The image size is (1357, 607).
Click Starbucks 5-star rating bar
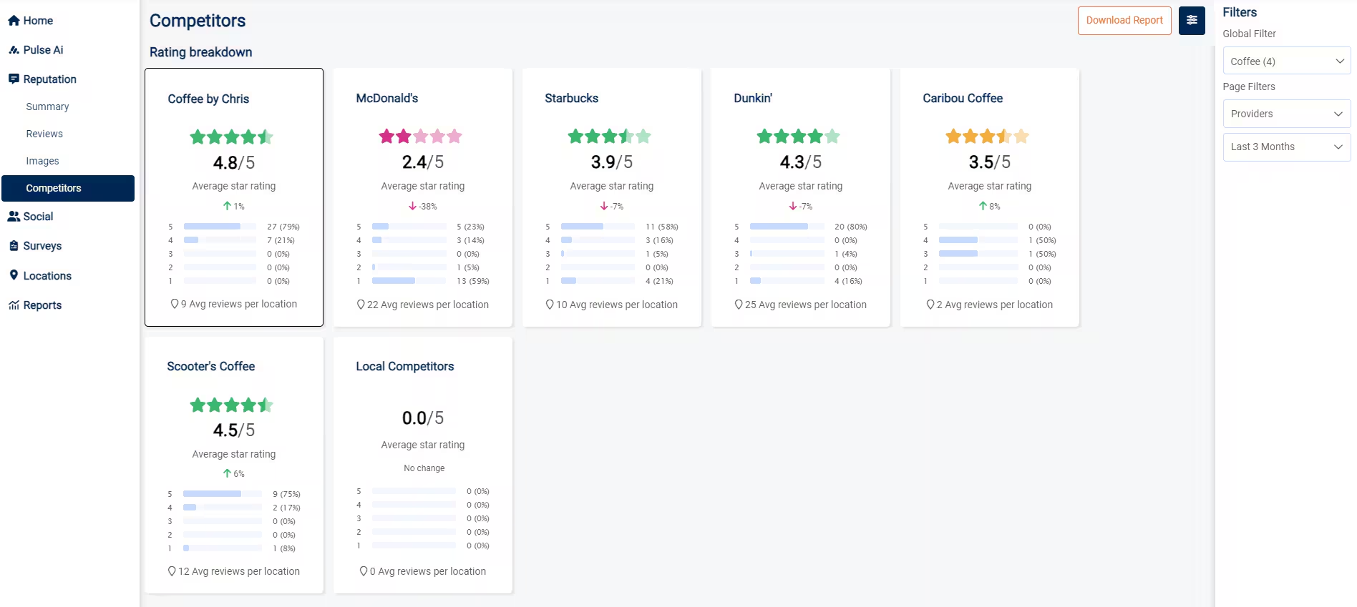click(x=598, y=227)
